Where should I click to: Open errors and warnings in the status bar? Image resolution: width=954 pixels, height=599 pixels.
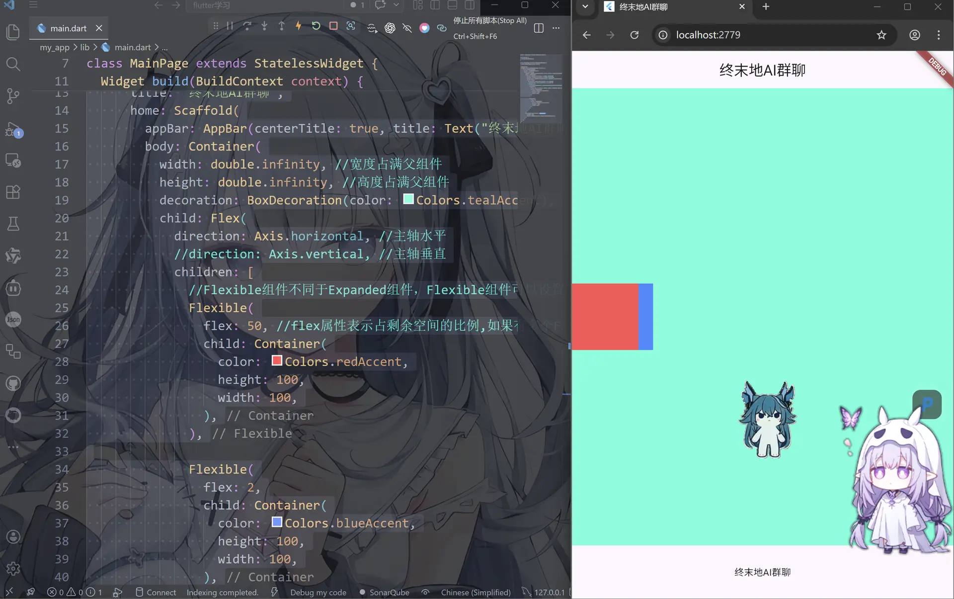point(75,592)
